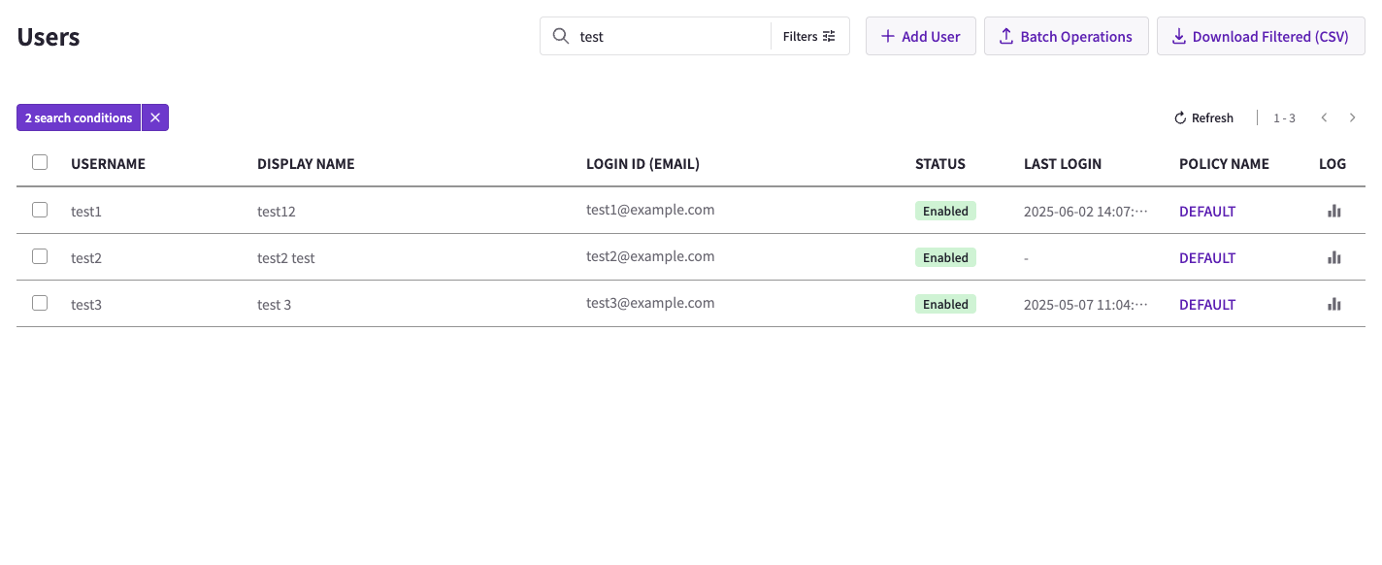Click the USERNAME column header

[108, 164]
